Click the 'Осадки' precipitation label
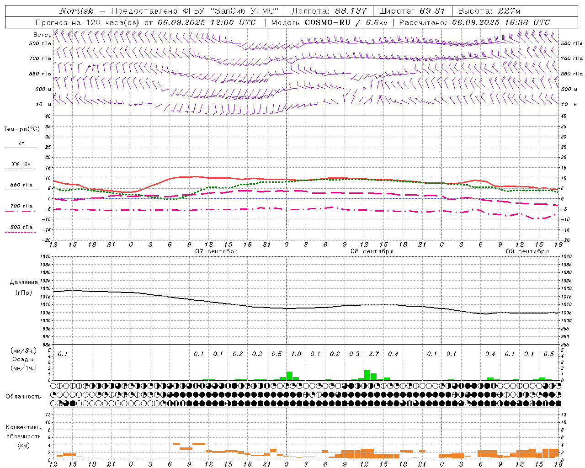This screenshot has width=585, height=468. coord(24,359)
